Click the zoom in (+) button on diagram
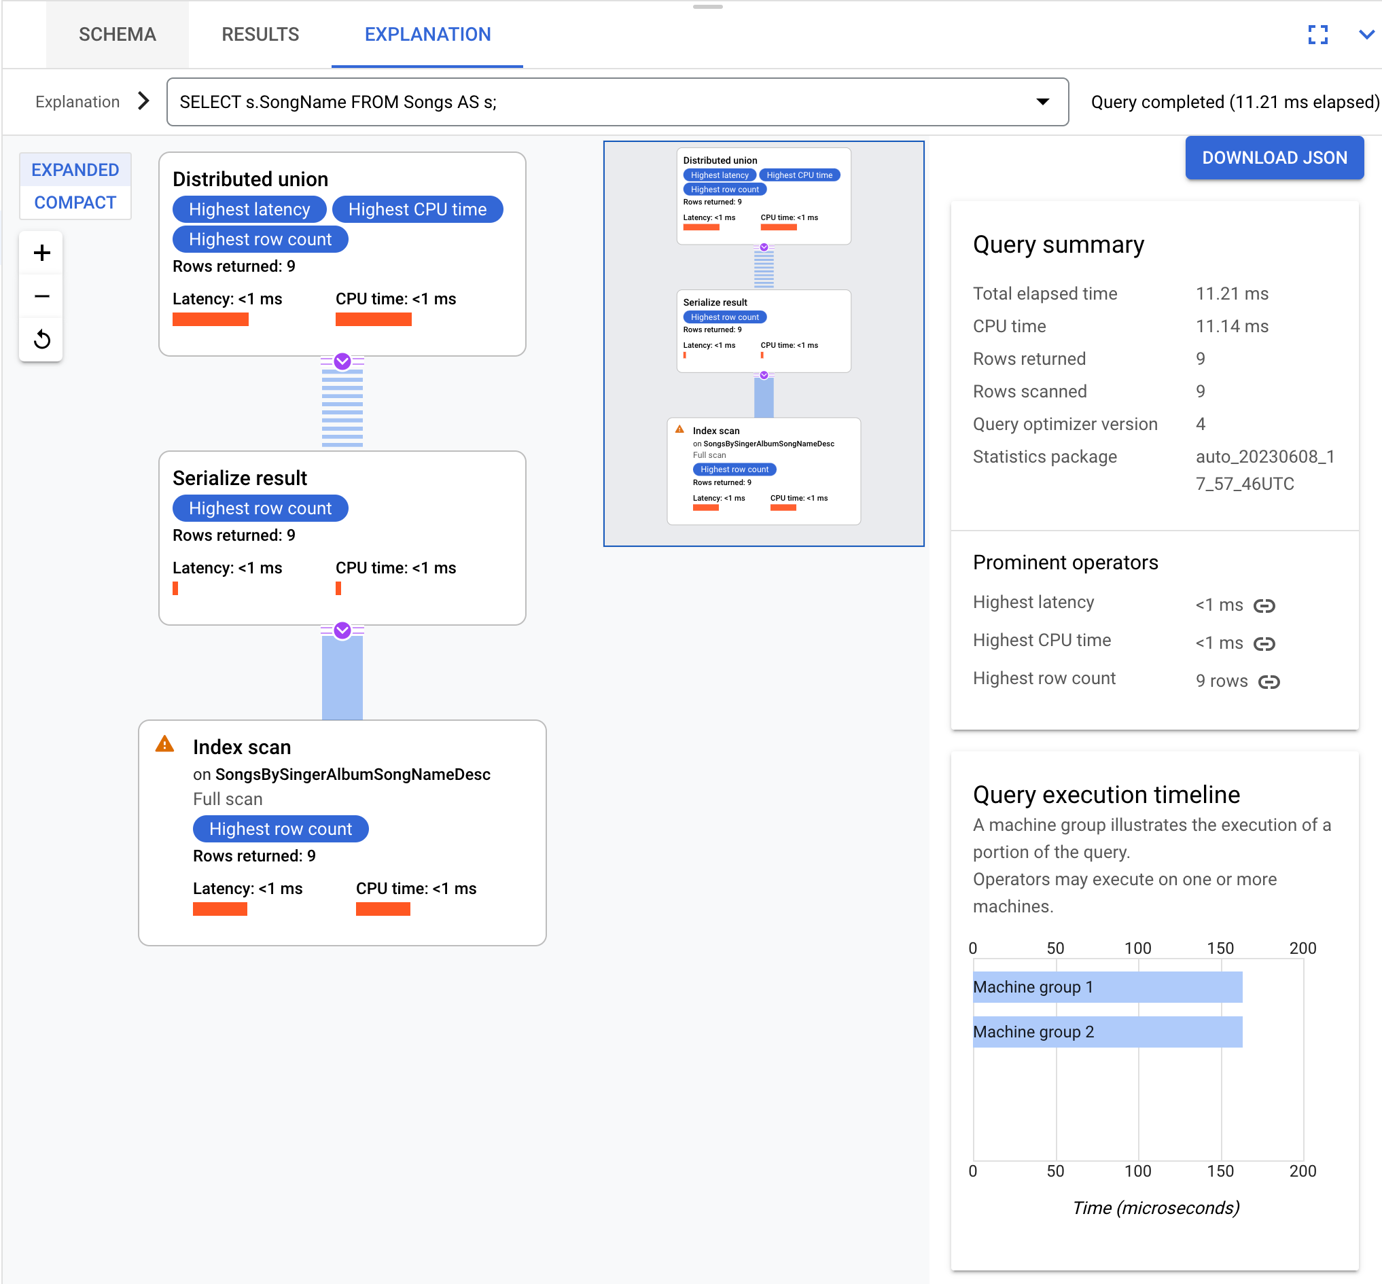This screenshot has height=1284, width=1382. tap(42, 253)
